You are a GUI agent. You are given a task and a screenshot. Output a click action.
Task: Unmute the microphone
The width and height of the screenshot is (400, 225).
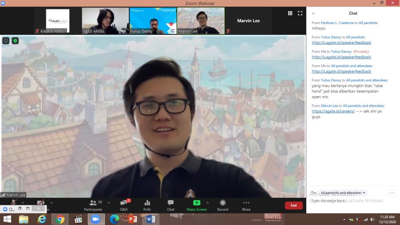[14, 203]
